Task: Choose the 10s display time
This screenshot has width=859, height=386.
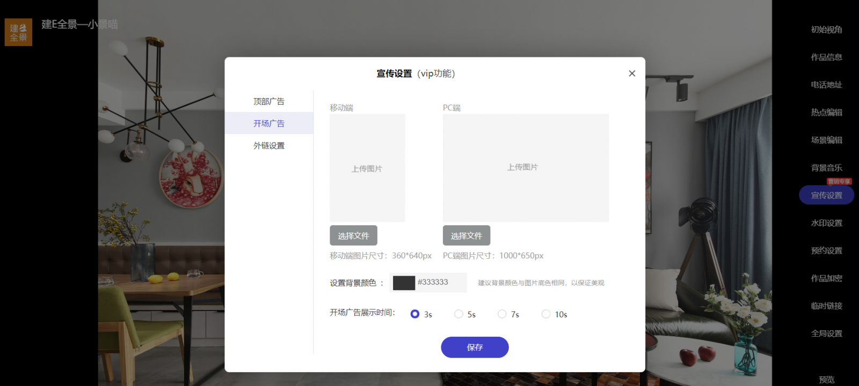Action: click(546, 314)
